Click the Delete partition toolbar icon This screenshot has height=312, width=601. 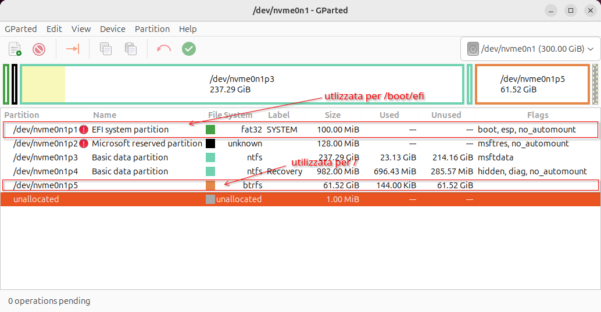click(39, 49)
